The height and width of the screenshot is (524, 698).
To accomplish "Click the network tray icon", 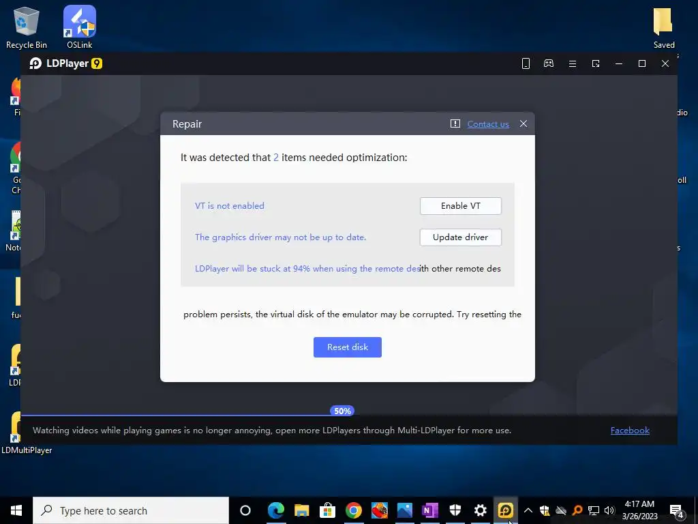I will pyautogui.click(x=594, y=510).
